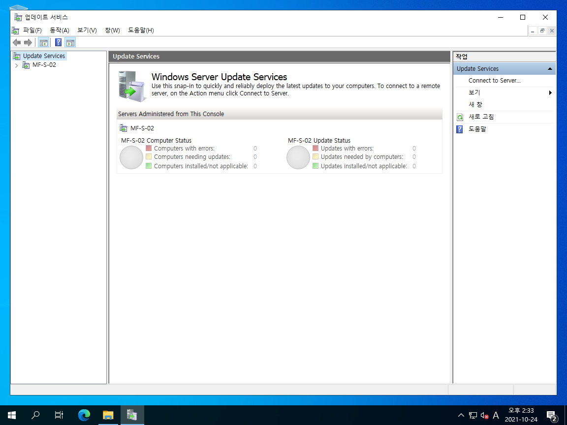Click 새로 고침 action label
Image resolution: width=567 pixels, height=425 pixels.
coord(481,117)
